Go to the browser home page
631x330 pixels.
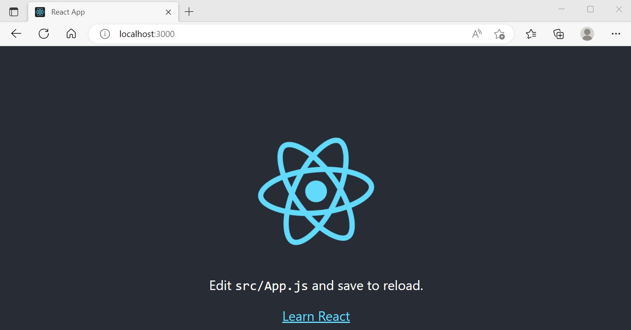point(71,34)
